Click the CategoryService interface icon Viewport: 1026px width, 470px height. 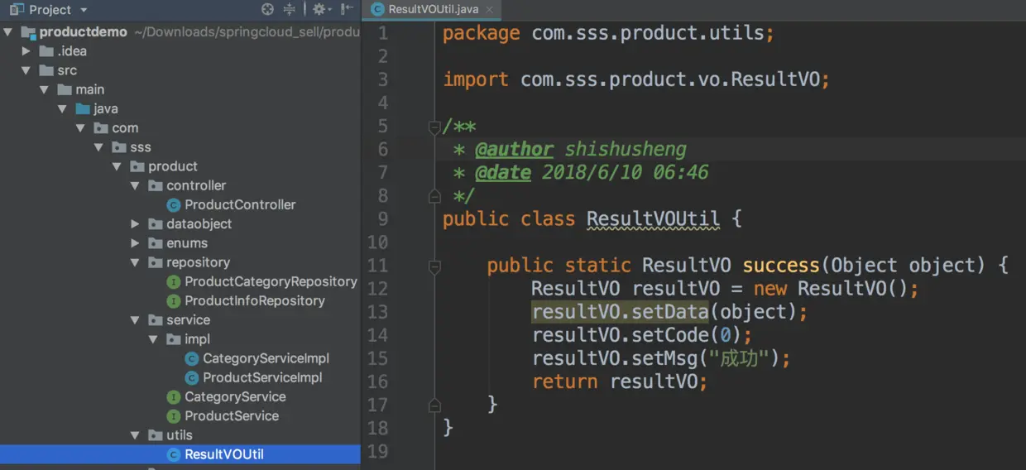174,396
